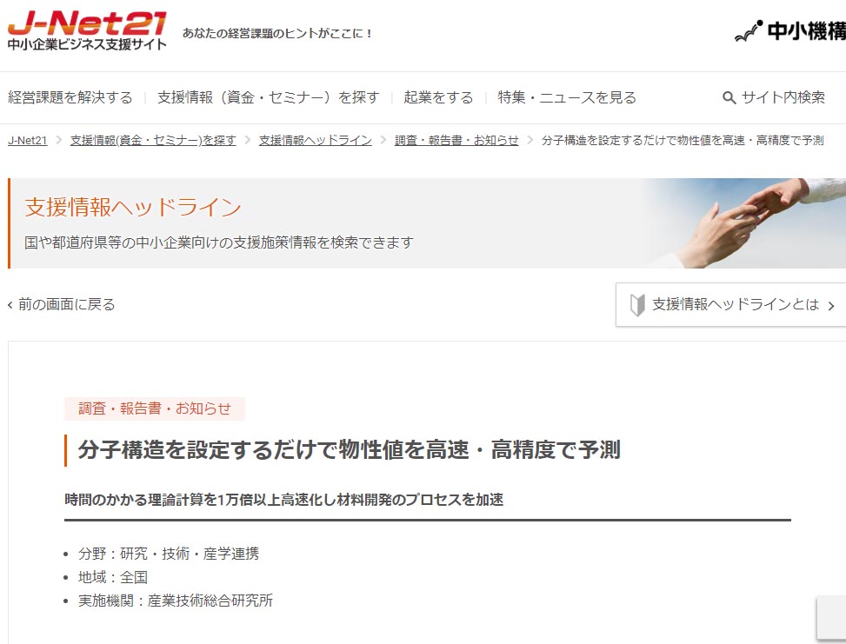Click 前の画面に戻る link

pos(62,305)
